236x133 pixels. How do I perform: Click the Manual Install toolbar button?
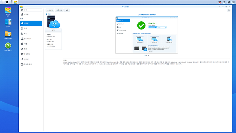point(50,10)
